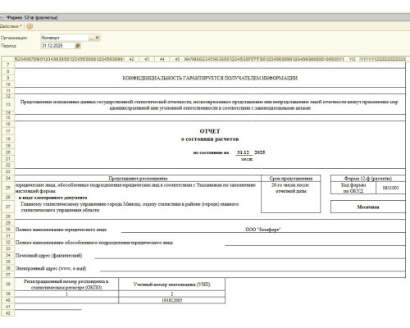Click 'в виде электронного документа' bold text
Viewport: 410px width, 328px height.
point(53,198)
